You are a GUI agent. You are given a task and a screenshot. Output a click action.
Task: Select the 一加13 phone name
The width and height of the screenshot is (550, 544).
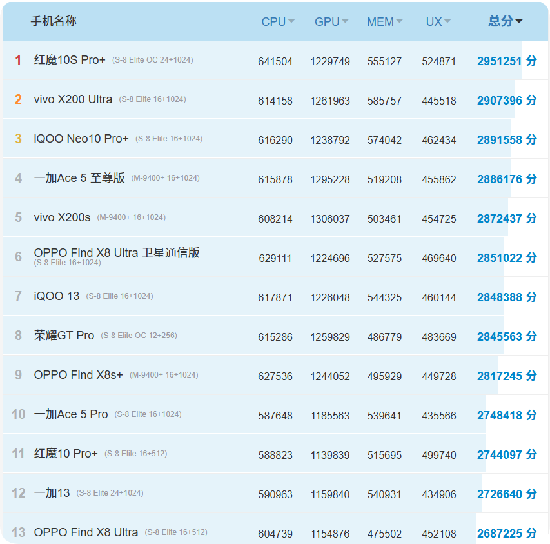52,493
